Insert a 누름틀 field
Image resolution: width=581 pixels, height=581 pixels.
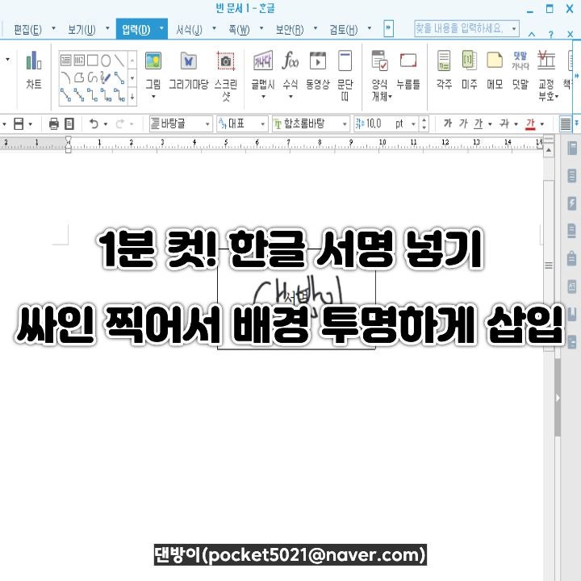(408, 70)
